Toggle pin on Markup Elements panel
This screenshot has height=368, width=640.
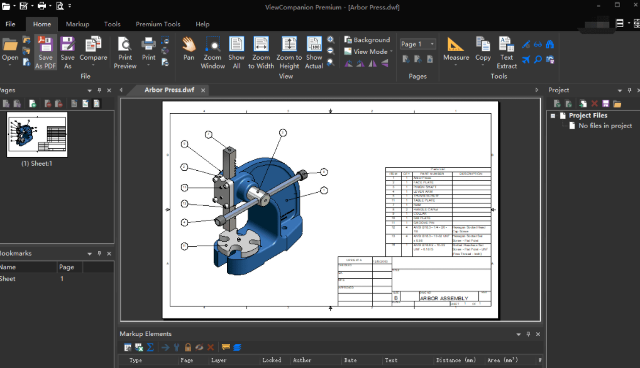[528, 334]
